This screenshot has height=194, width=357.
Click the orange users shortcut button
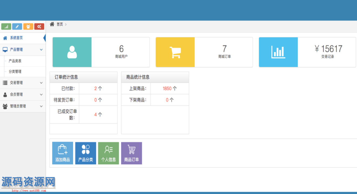[28, 26]
